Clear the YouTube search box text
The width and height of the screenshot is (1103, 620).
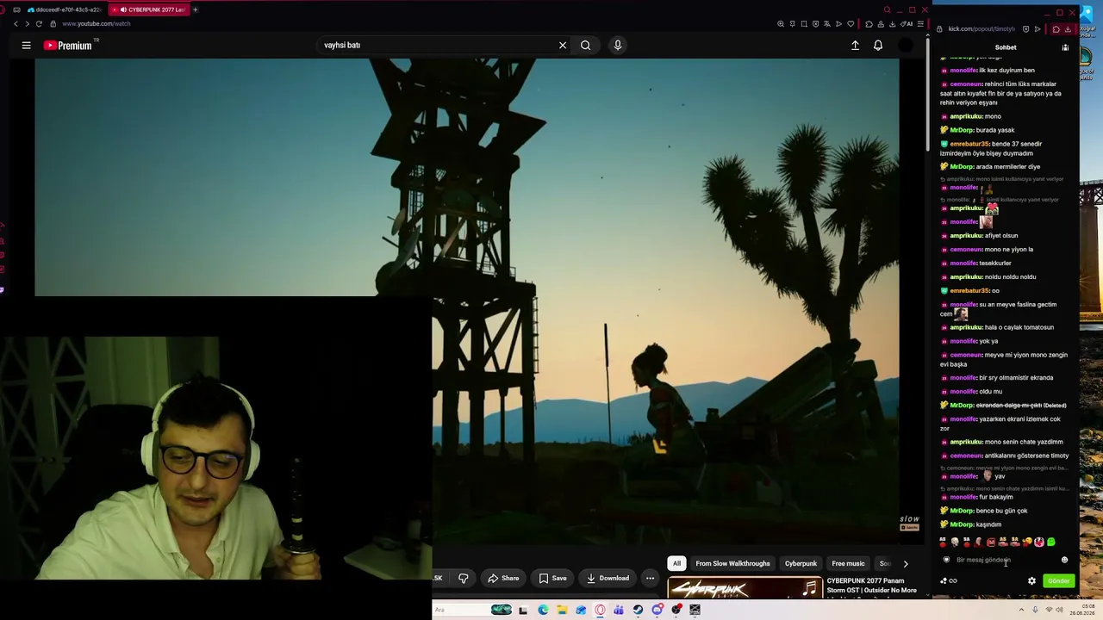pyautogui.click(x=563, y=46)
